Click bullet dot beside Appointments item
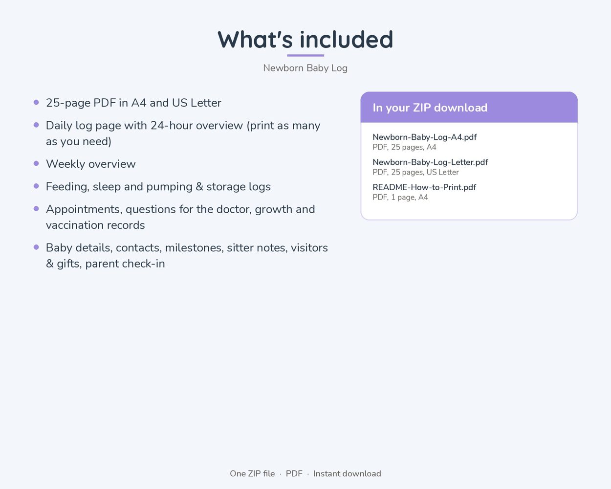611x489 pixels. [36, 208]
